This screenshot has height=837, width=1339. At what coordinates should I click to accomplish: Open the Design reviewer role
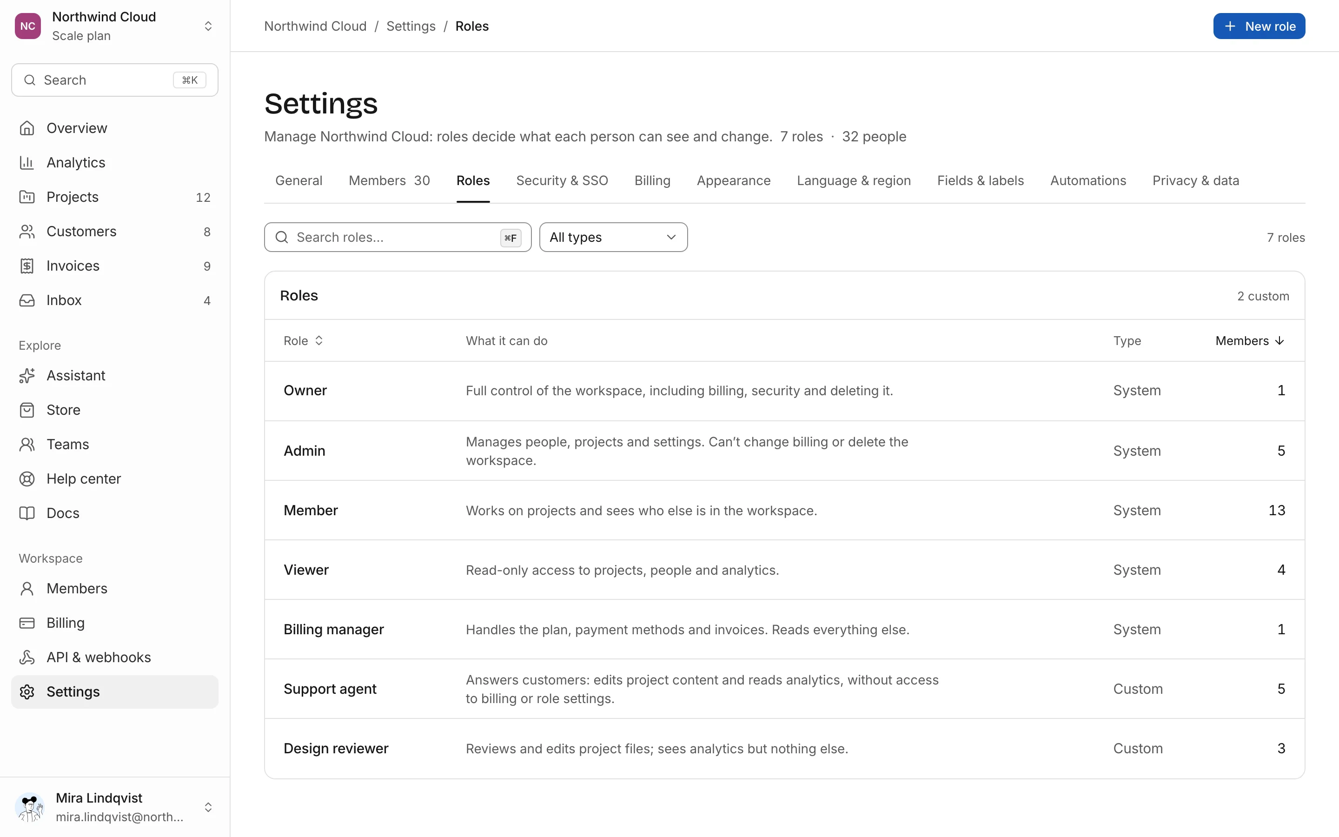tap(785, 749)
